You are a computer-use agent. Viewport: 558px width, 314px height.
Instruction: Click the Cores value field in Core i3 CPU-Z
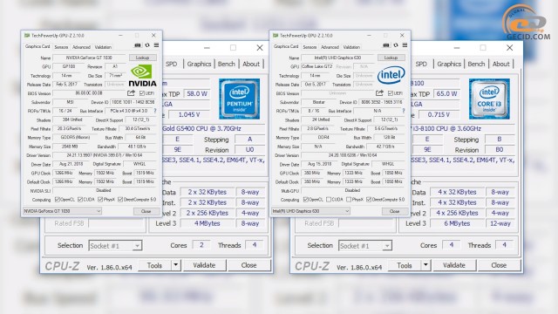[452, 245]
